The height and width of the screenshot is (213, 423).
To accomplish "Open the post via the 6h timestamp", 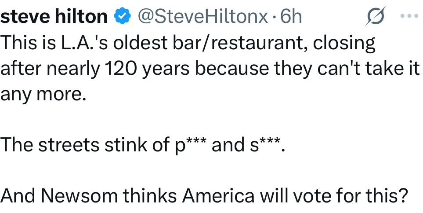I will (x=292, y=17).
